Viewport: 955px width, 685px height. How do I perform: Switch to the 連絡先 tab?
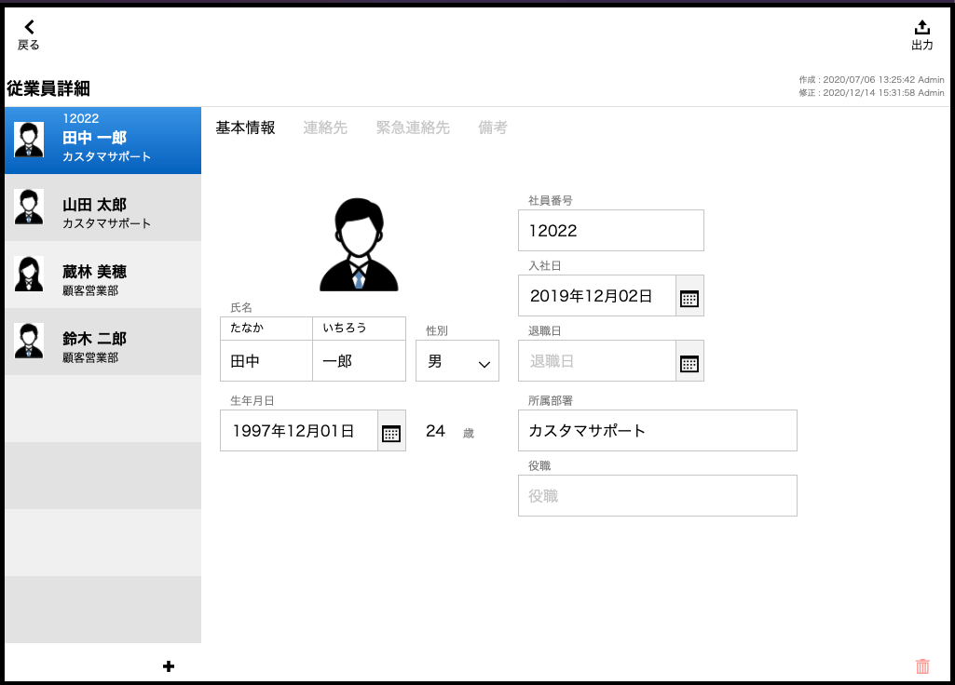[x=325, y=128]
